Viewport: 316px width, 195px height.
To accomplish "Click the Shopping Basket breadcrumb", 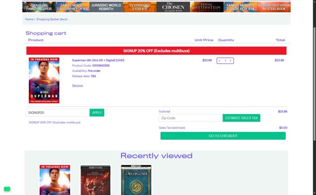I will tap(47, 19).
